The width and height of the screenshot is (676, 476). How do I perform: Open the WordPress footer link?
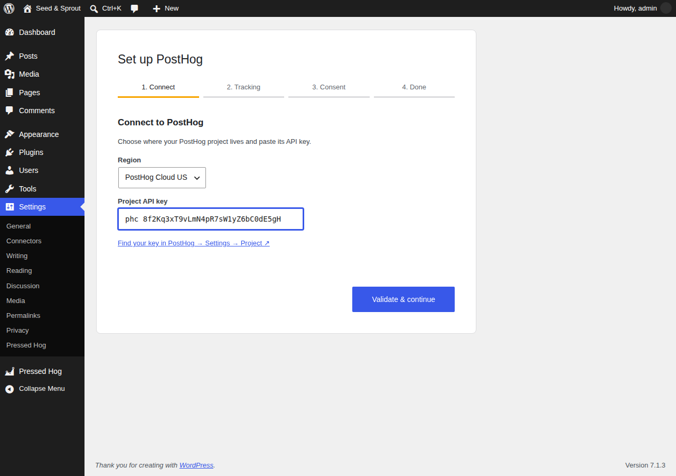(x=196, y=465)
